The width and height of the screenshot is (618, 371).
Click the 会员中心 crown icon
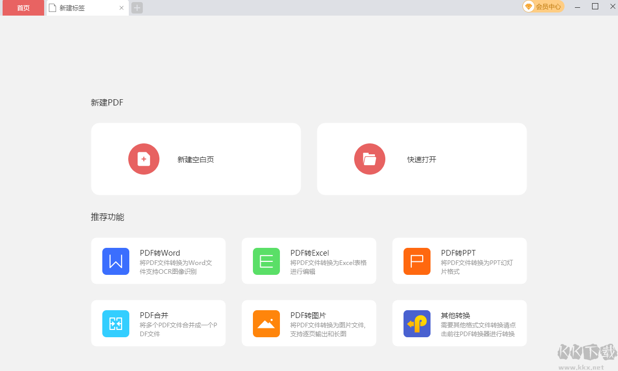point(529,7)
